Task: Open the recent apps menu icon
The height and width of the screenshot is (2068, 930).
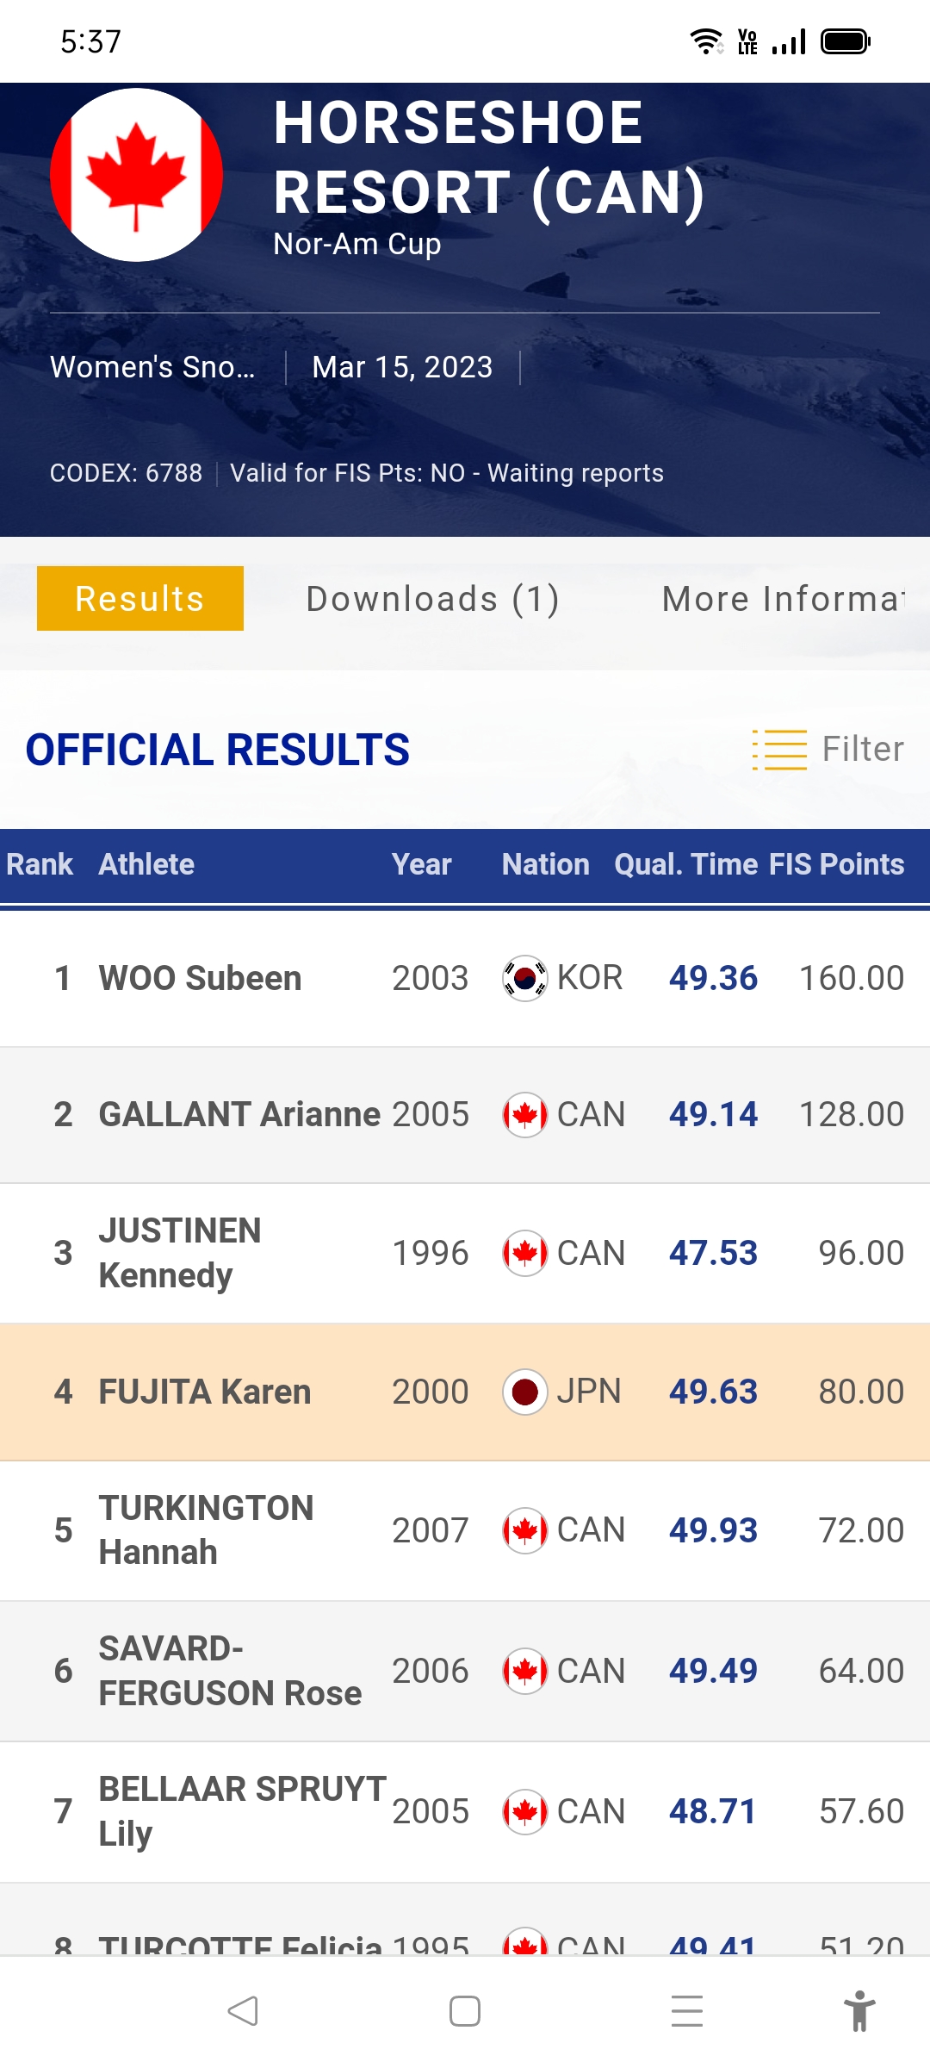Action: pyautogui.click(x=687, y=2011)
